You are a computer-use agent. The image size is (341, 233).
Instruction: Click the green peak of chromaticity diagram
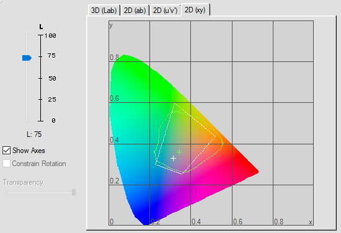coord(125,56)
